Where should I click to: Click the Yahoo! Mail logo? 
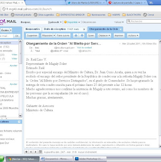tap(8, 22)
